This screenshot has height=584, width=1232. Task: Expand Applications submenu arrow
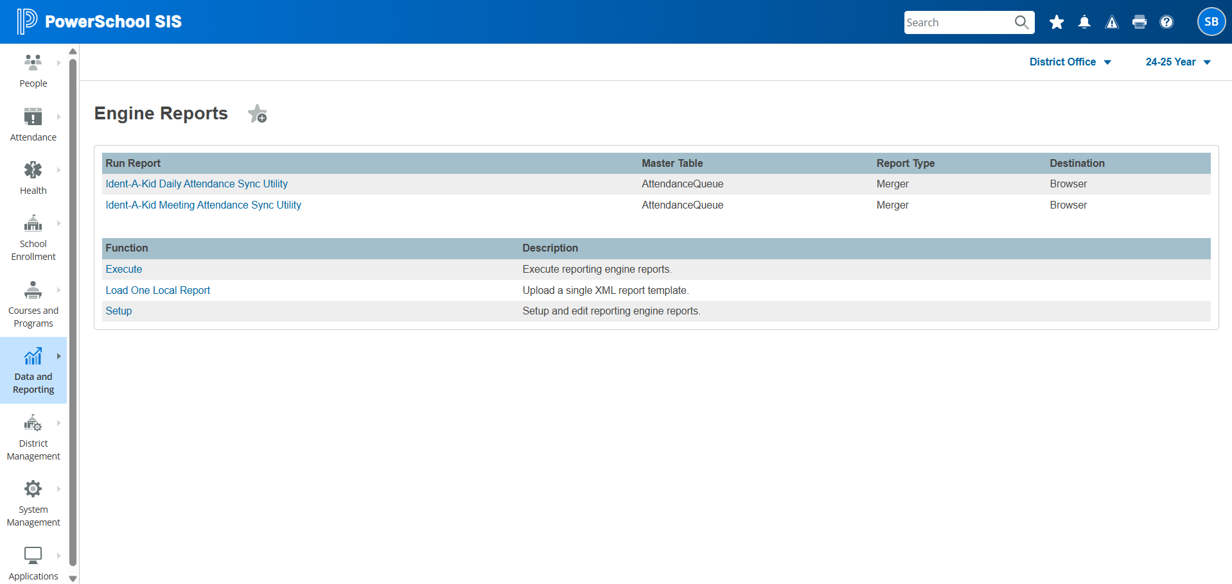click(x=58, y=556)
